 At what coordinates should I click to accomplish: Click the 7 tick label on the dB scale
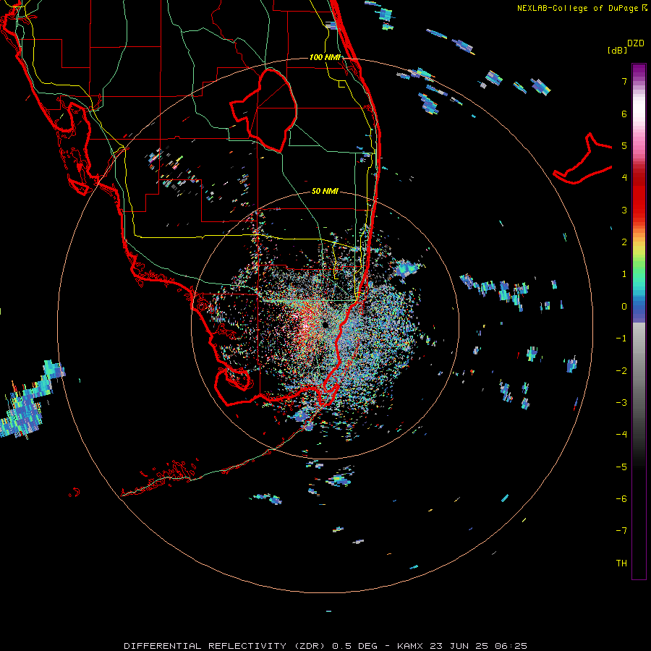pos(624,81)
